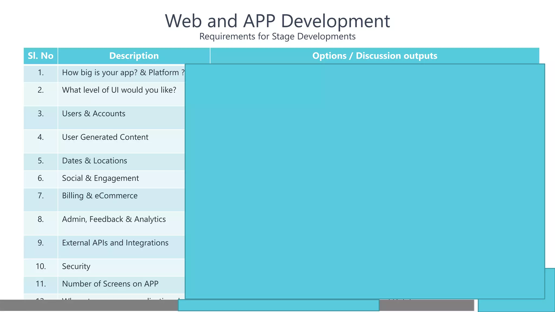This screenshot has height=312, width=555.
Task: Click 'Admin, Feedback & Analytics' cell
Action: click(114, 219)
